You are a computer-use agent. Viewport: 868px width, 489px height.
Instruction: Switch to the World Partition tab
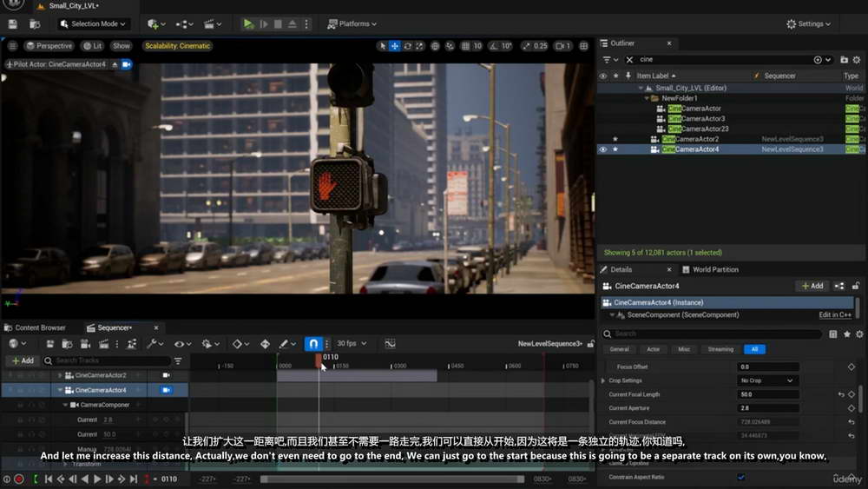[710, 270]
